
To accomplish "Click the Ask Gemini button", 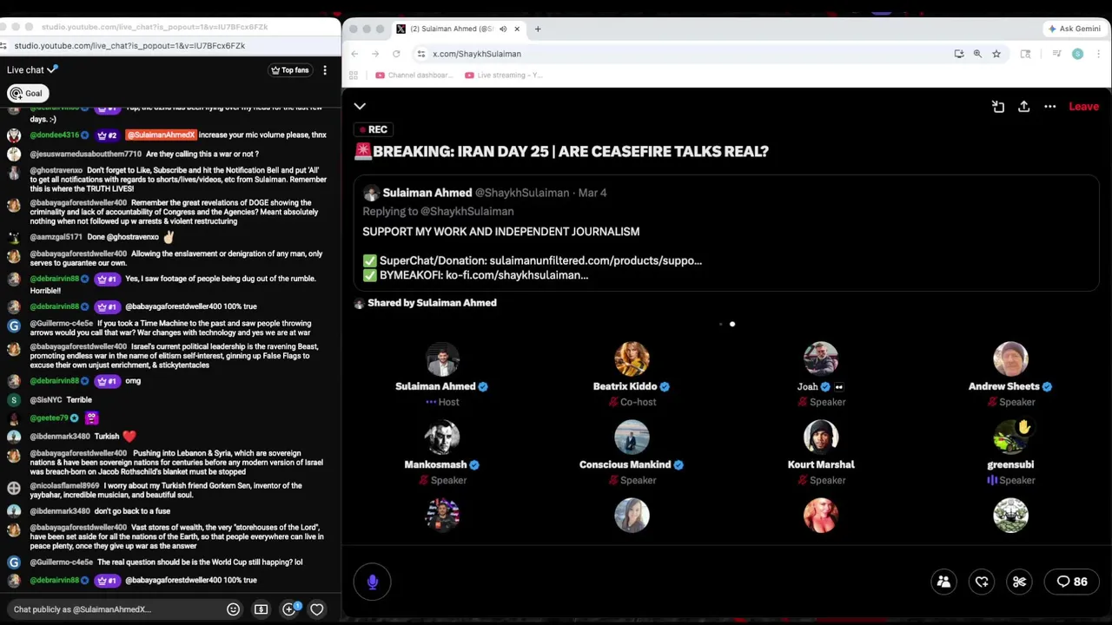I will [1075, 29].
